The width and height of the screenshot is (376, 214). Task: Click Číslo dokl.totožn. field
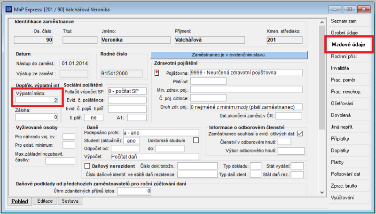pyautogui.click(x=197, y=166)
